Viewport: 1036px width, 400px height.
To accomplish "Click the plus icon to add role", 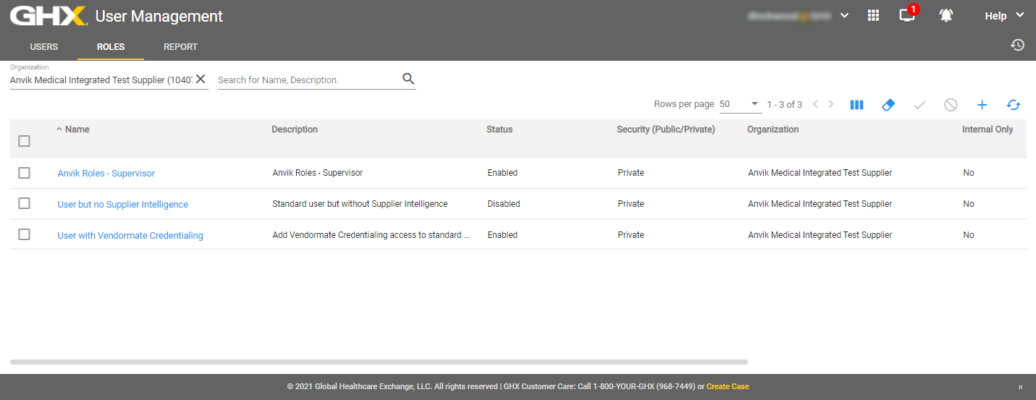I will [982, 105].
